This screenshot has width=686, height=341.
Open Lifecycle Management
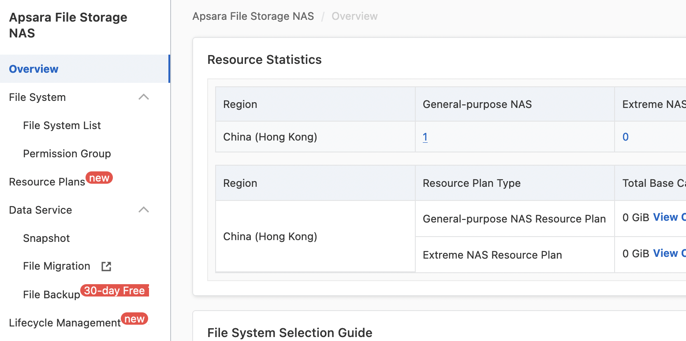65,323
